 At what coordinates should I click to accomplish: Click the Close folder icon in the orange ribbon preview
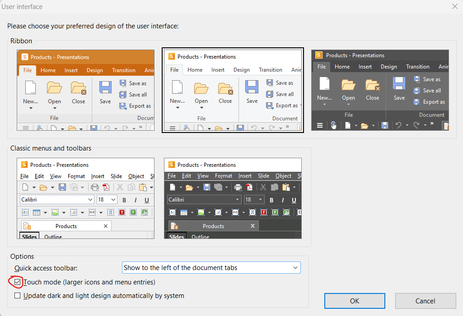79,87
